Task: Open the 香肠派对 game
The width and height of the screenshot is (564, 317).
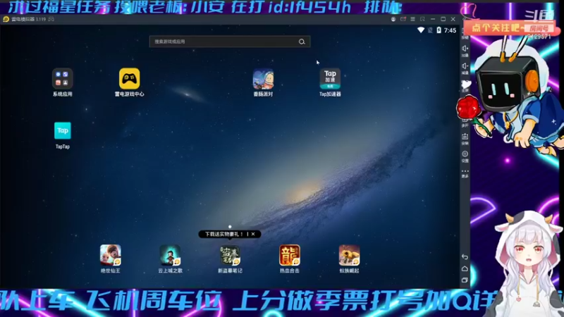Action: coord(263,79)
